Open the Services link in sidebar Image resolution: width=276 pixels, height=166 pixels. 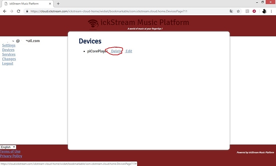(x=9, y=54)
